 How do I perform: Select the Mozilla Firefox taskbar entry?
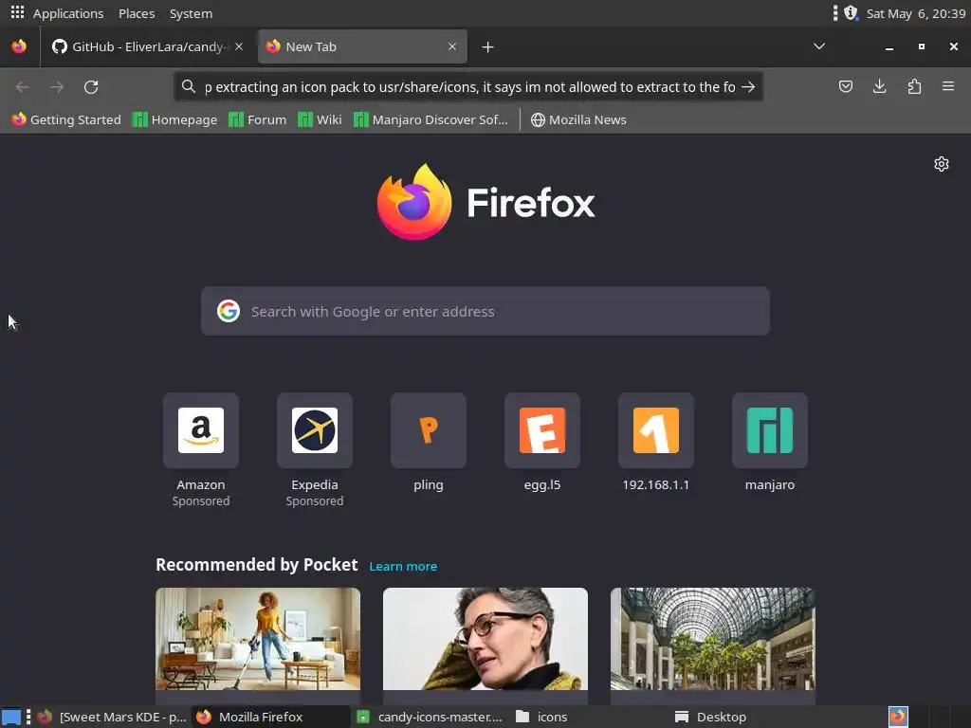coord(270,717)
